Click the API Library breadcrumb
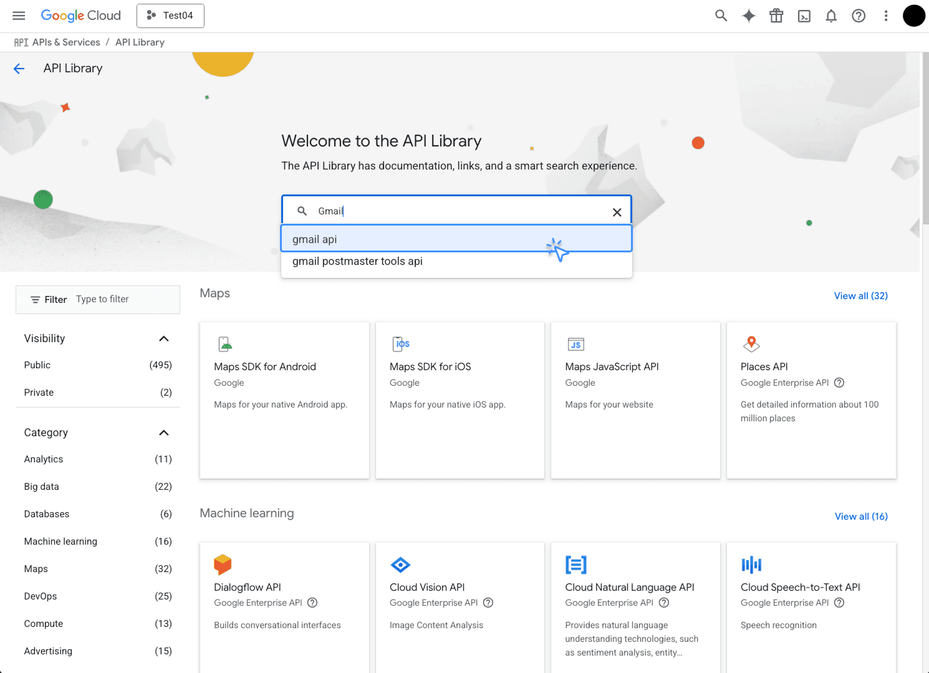Viewport: 929px width, 673px height. click(140, 42)
